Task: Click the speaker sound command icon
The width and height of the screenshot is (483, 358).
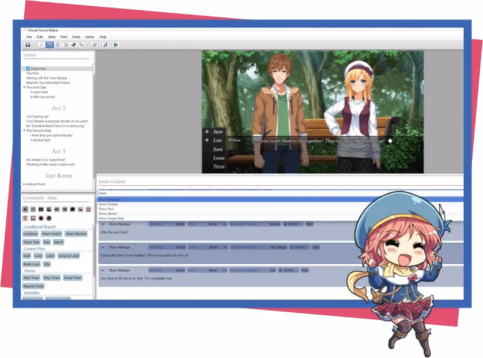Action: pos(57,209)
